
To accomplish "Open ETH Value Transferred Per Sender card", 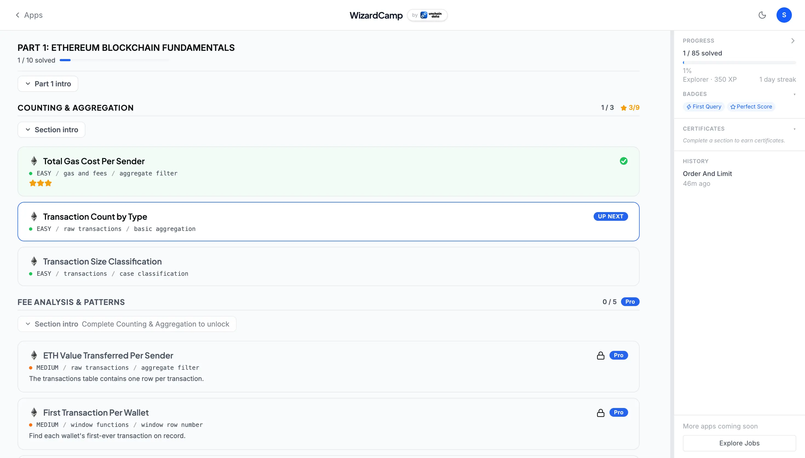I will pos(328,366).
